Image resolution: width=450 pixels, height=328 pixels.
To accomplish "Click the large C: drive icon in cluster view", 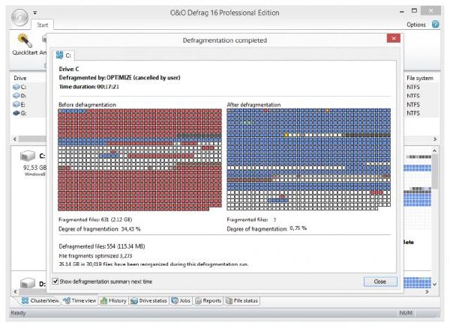I will [28, 156].
